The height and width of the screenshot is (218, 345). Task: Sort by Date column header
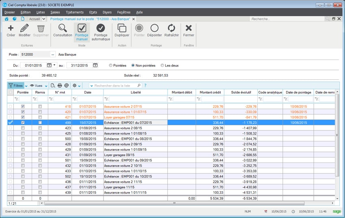[x=88, y=92]
